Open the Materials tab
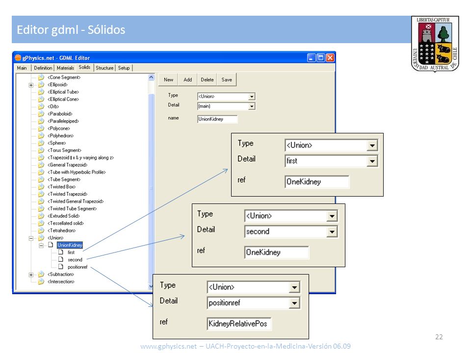The height and width of the screenshot is (353, 471). [65, 68]
